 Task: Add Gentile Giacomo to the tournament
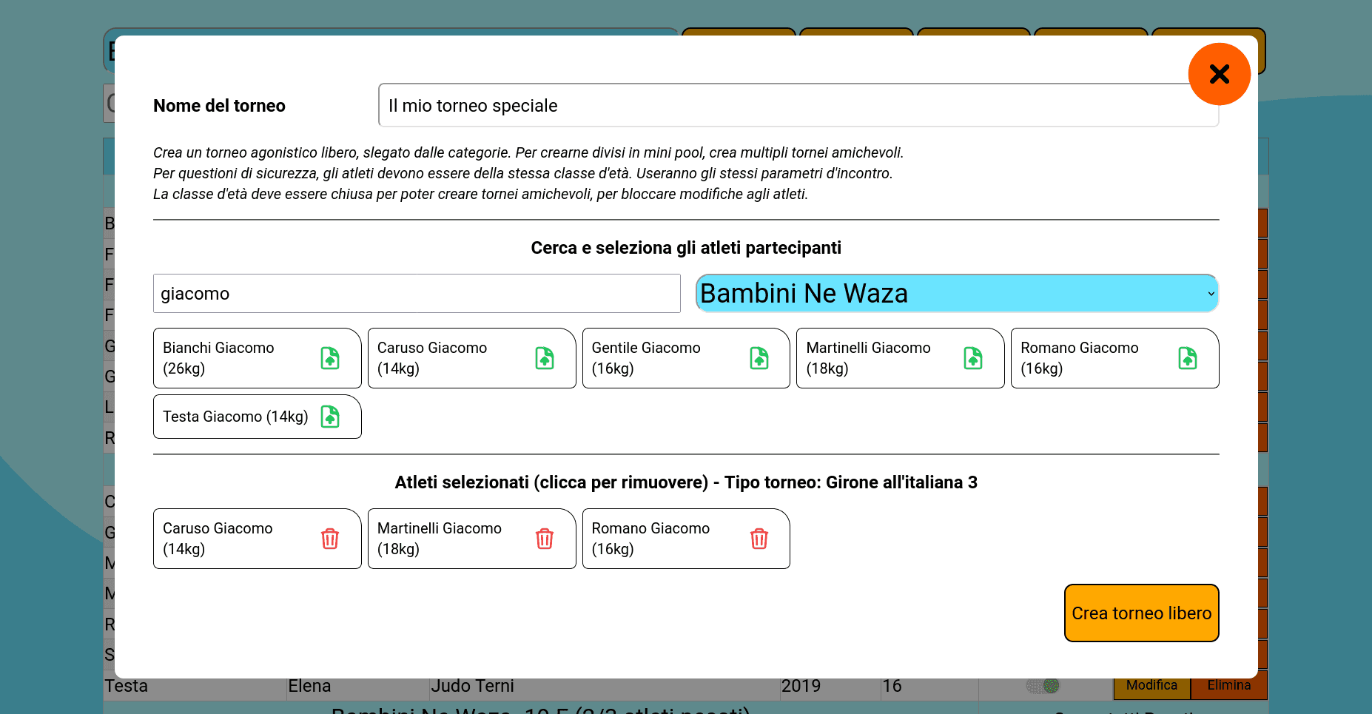click(x=759, y=358)
